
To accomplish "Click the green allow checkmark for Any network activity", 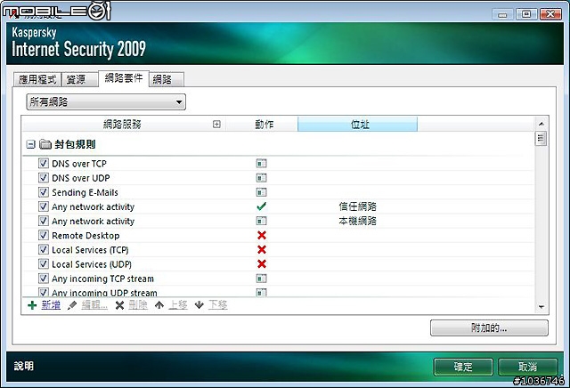I will (261, 206).
